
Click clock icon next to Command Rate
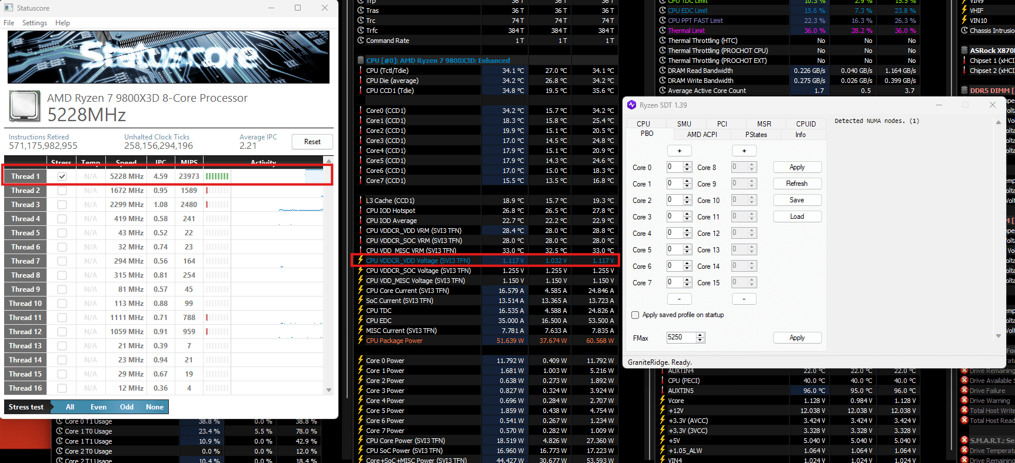[x=361, y=41]
